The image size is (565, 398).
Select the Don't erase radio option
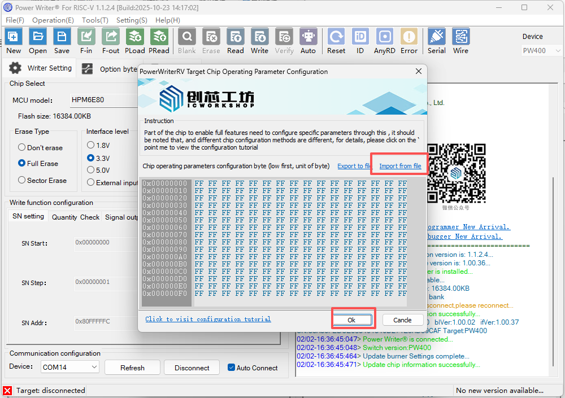point(22,148)
